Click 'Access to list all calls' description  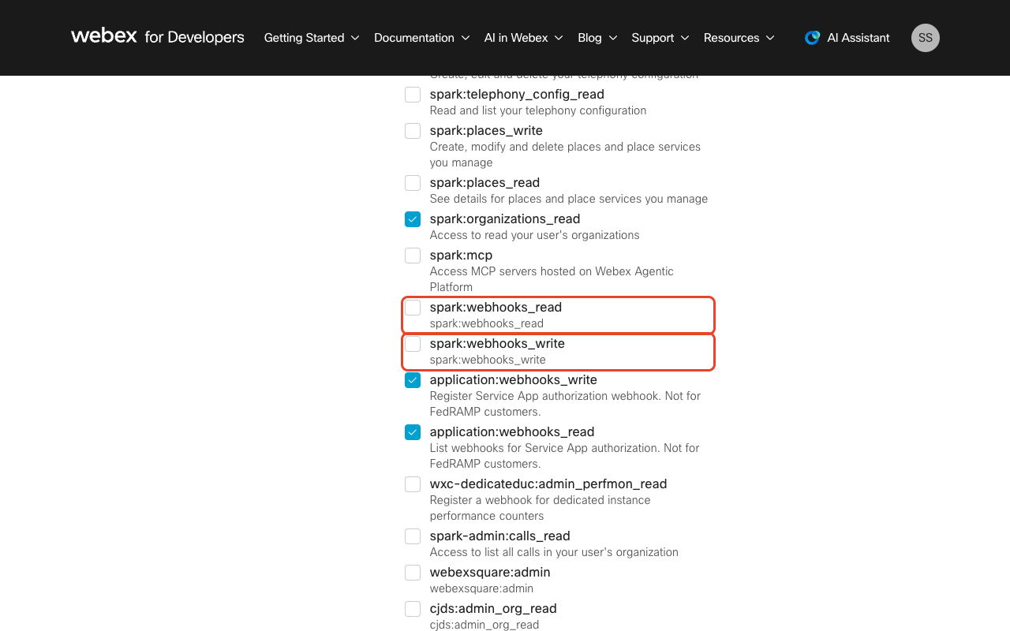coord(554,552)
